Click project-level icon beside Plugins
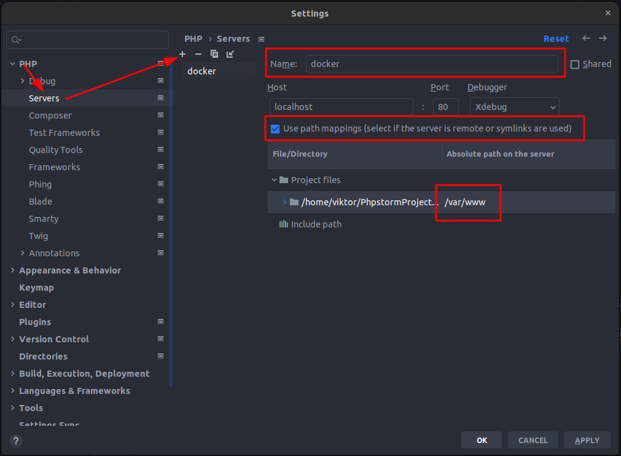This screenshot has width=621, height=456. (160, 321)
